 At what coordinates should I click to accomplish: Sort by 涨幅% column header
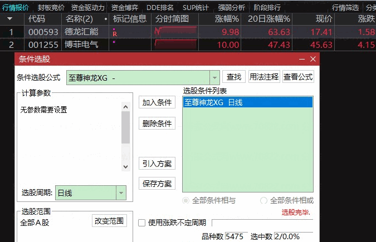227,19
